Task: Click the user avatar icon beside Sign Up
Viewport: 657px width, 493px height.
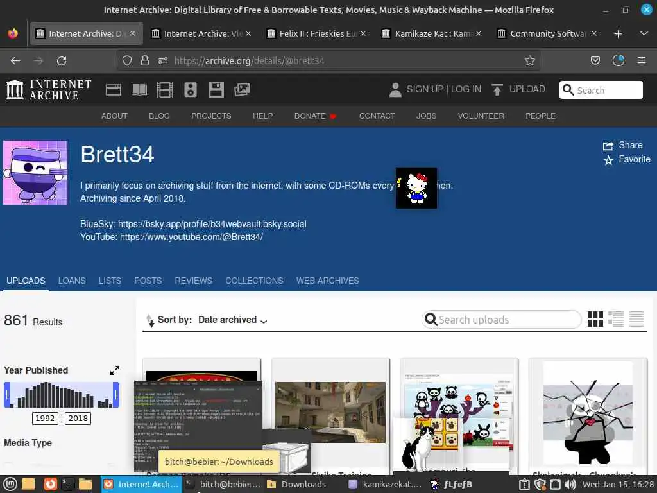Action: click(x=395, y=90)
